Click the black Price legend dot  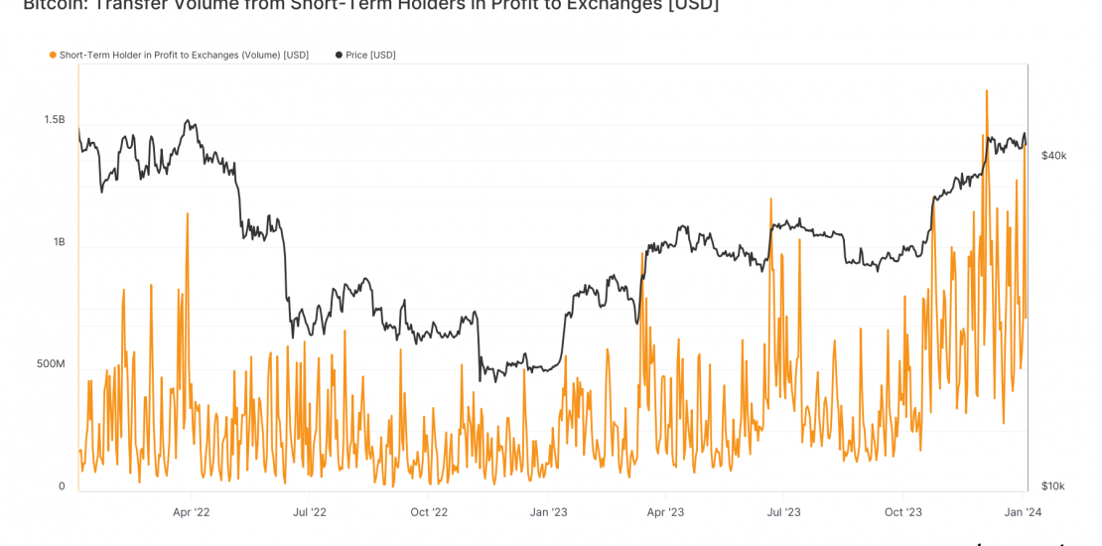[x=340, y=56]
